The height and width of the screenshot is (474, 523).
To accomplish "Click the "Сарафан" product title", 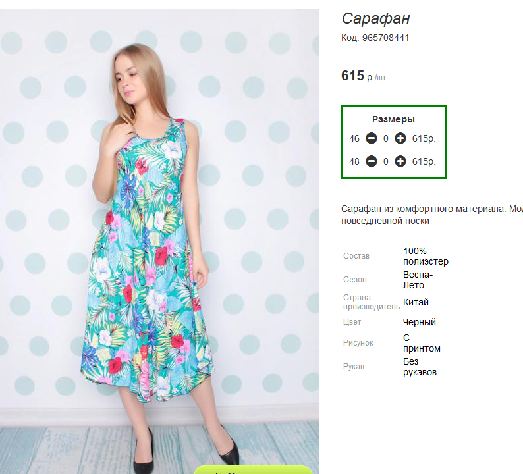I will 376,18.
